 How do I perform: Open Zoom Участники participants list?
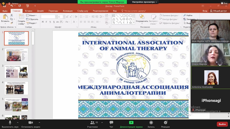93,124
